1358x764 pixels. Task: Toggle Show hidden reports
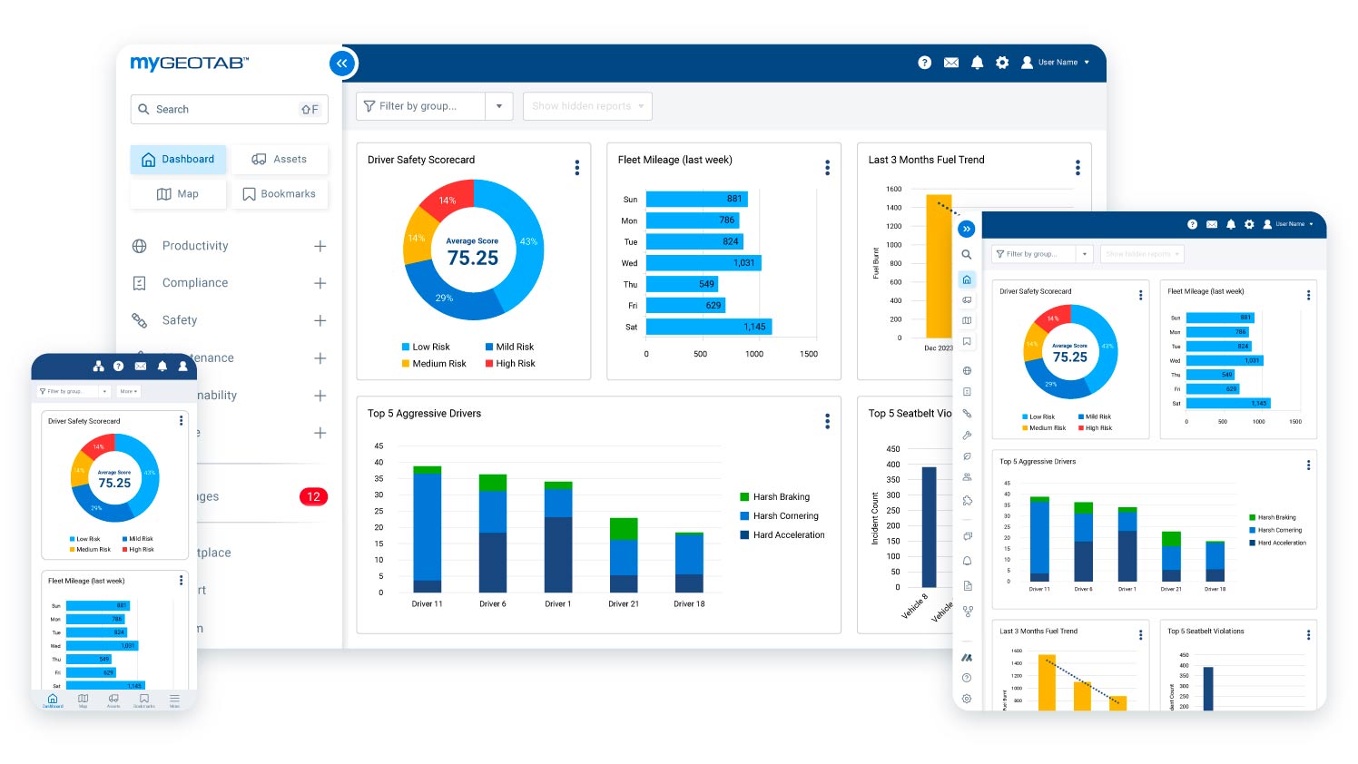coord(586,106)
